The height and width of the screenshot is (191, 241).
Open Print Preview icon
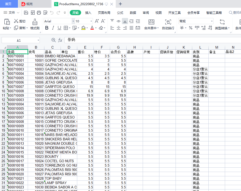(x=45, y=13)
